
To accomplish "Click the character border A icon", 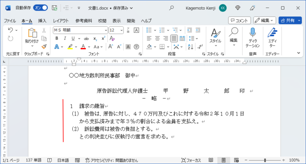I will 137,30.
